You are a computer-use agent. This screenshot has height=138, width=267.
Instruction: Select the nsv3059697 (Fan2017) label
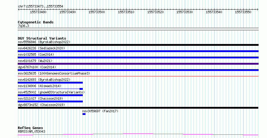tap(100, 111)
